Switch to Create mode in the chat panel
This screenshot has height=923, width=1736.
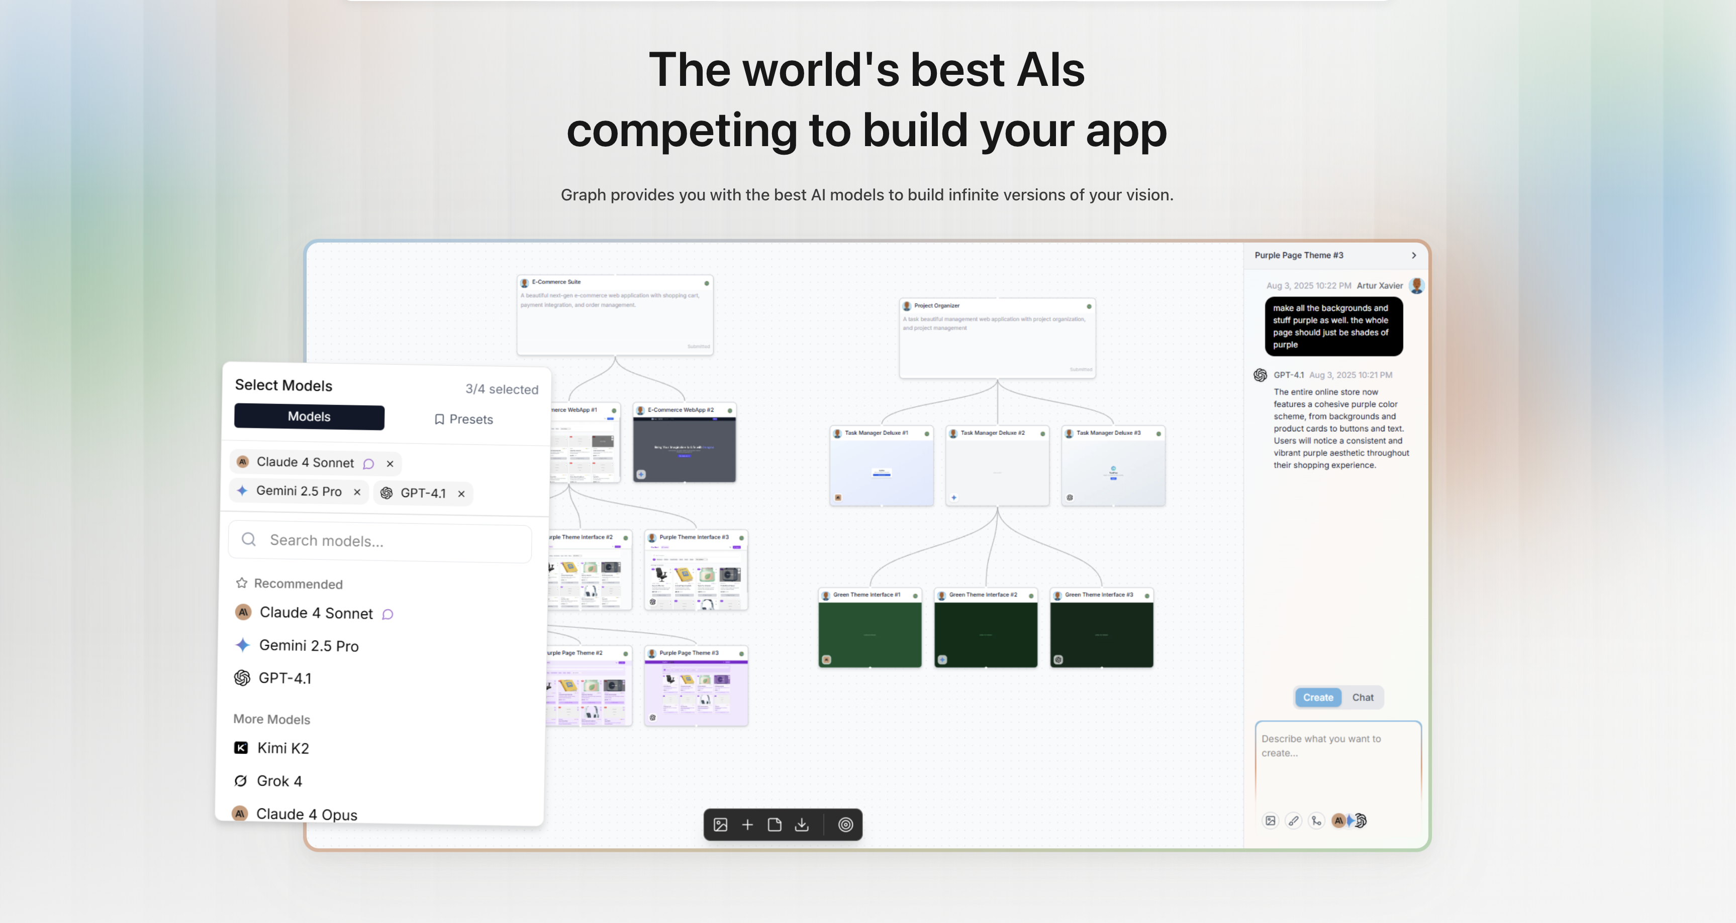coord(1317,698)
